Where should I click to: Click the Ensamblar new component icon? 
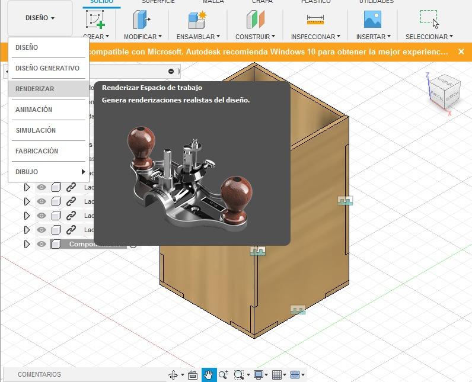[x=197, y=20]
